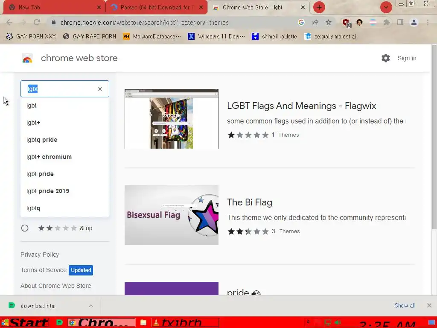Open About Chrome Web Store link
The height and width of the screenshot is (328, 437).
[56, 286]
